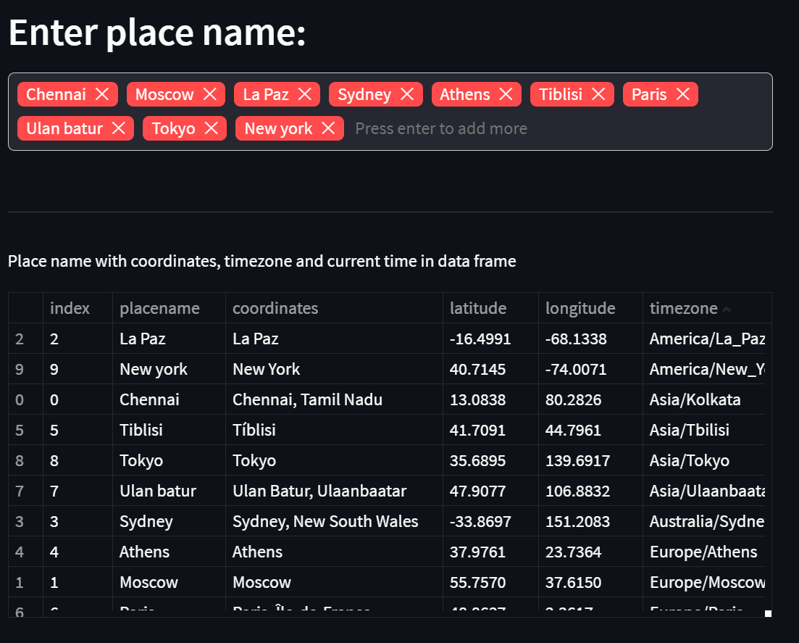Delete the Moscow chip using its X icon
Image resolution: width=799 pixels, height=643 pixels.
tap(208, 94)
